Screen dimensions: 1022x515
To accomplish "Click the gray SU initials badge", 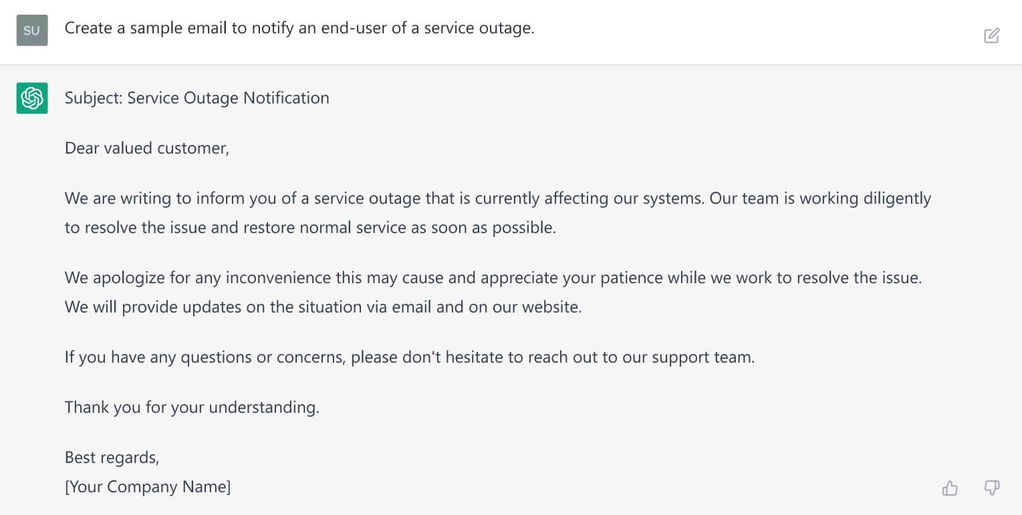I will coord(31,29).
